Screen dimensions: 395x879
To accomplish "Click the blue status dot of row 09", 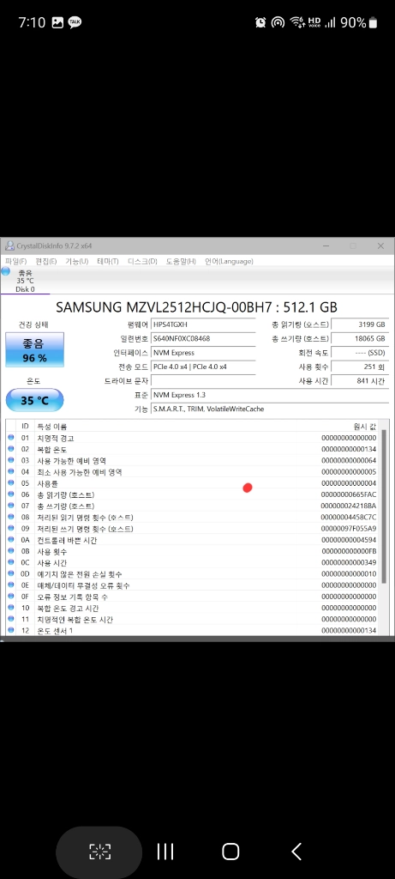I will (x=11, y=529).
